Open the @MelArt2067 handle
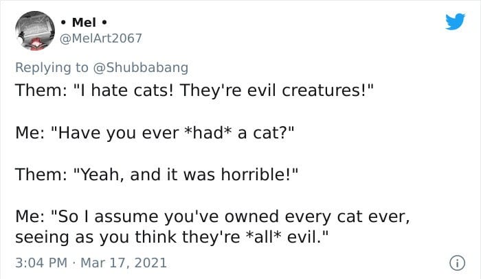 (x=100, y=38)
